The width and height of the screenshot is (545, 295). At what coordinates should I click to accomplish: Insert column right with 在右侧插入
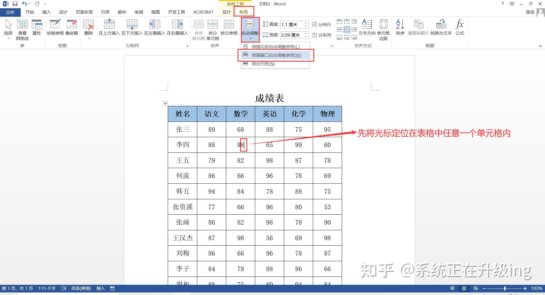point(177,28)
